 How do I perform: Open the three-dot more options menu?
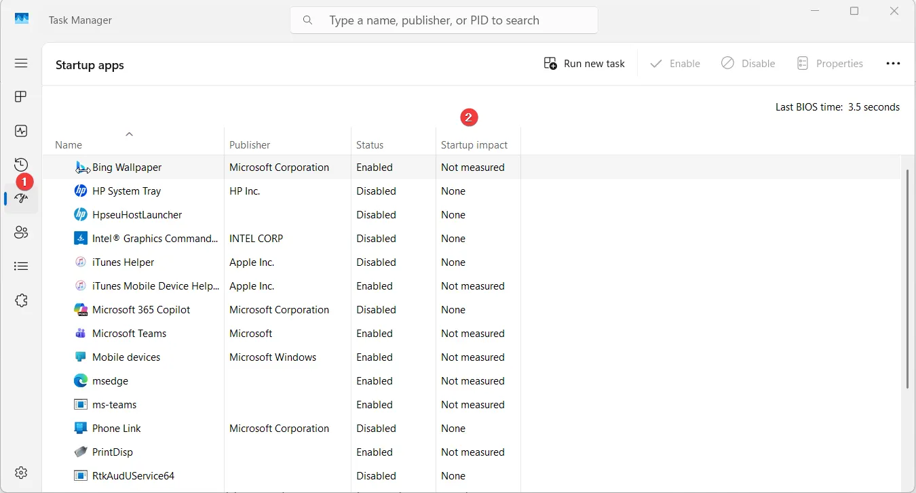893,64
